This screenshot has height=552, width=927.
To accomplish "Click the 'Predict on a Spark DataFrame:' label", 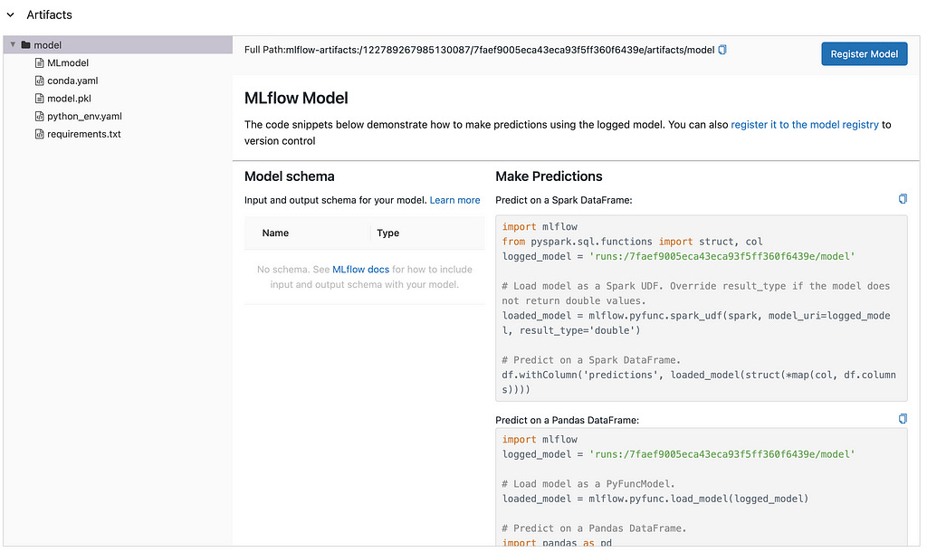I will pos(563,200).
